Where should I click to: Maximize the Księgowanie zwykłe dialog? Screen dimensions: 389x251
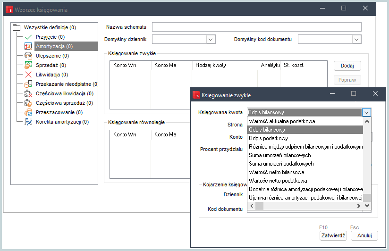354,93
